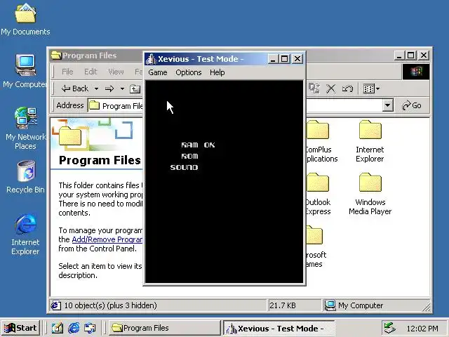Click the taskbar clock 12:02 PM

pos(422,329)
